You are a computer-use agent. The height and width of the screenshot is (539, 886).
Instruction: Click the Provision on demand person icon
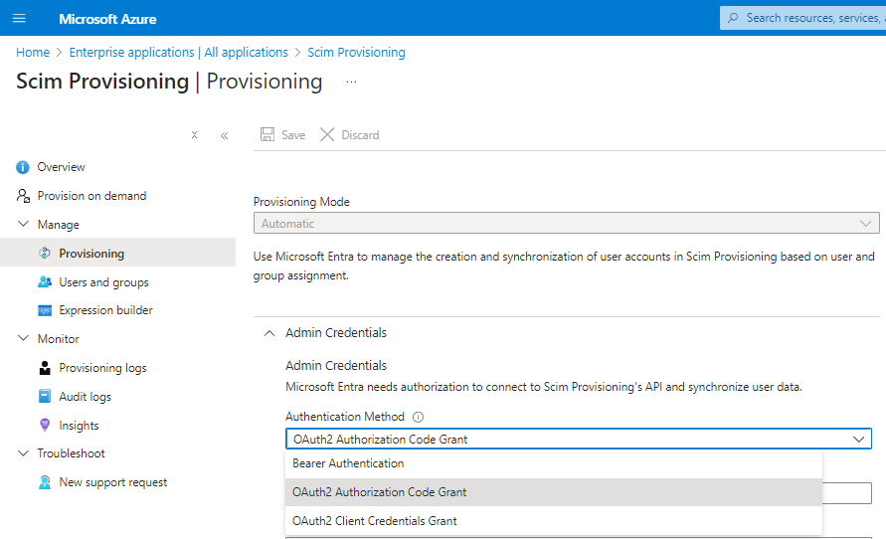pos(23,196)
